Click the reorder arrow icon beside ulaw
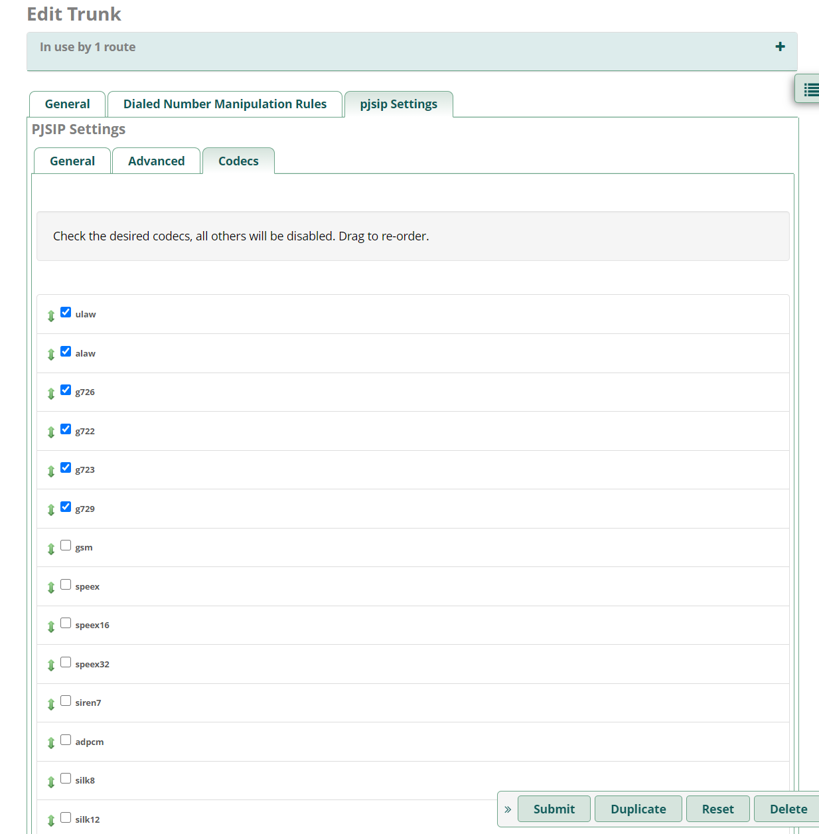The image size is (819, 834). pyautogui.click(x=51, y=316)
